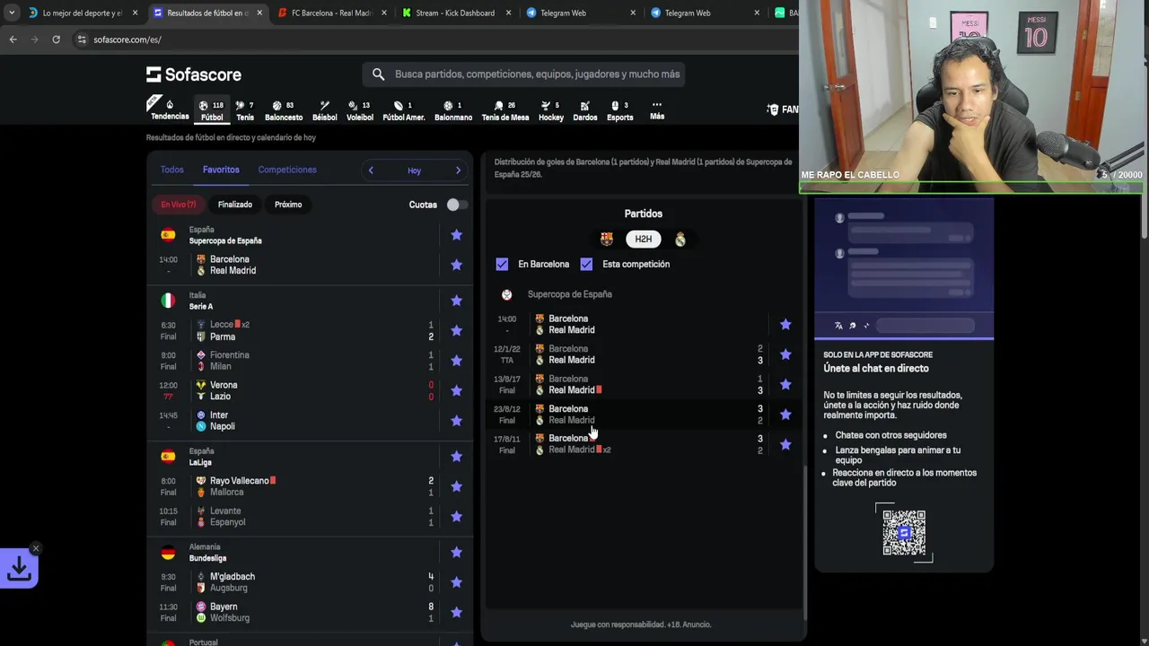The image size is (1149, 646).
Task: Close the download overlay with the X
Action: (36, 548)
